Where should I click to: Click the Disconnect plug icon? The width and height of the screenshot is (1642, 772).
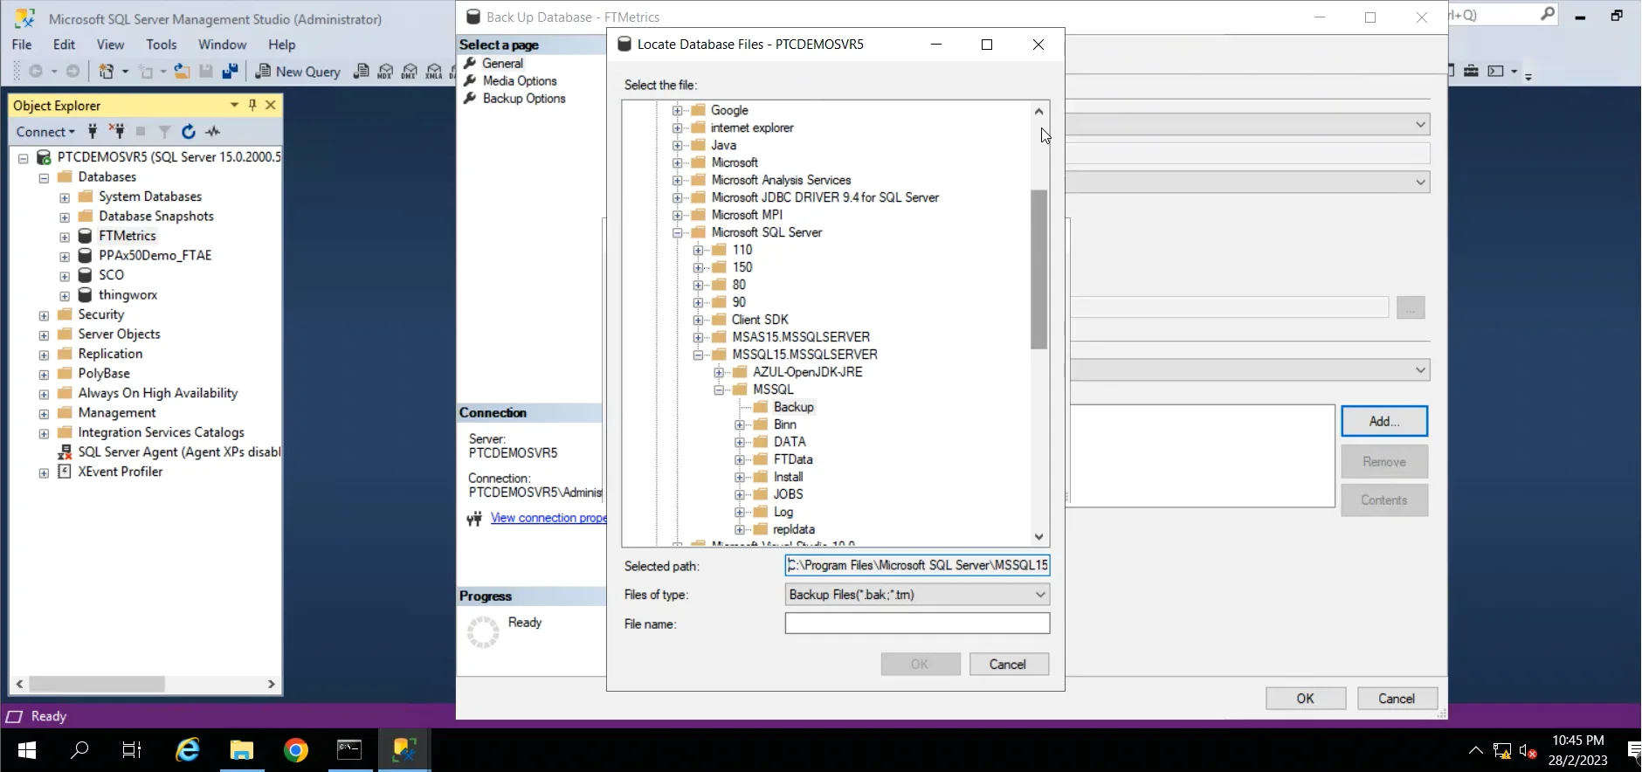coord(116,132)
